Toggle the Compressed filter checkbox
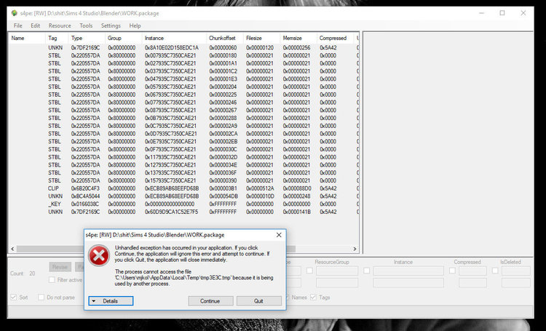This screenshot has height=331, width=546. (452, 271)
